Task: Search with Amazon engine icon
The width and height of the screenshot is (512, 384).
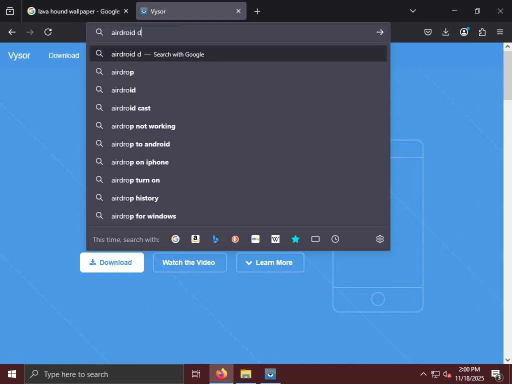Action: point(195,239)
